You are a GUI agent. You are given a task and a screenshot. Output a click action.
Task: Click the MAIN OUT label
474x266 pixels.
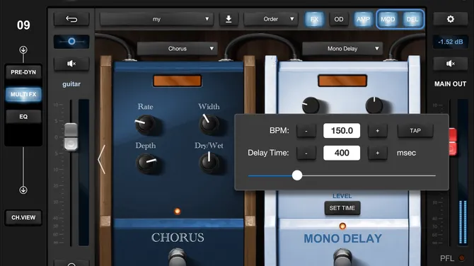tap(451, 84)
